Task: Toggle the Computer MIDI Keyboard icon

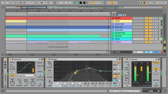Action: pyautogui.click(x=144, y=3)
